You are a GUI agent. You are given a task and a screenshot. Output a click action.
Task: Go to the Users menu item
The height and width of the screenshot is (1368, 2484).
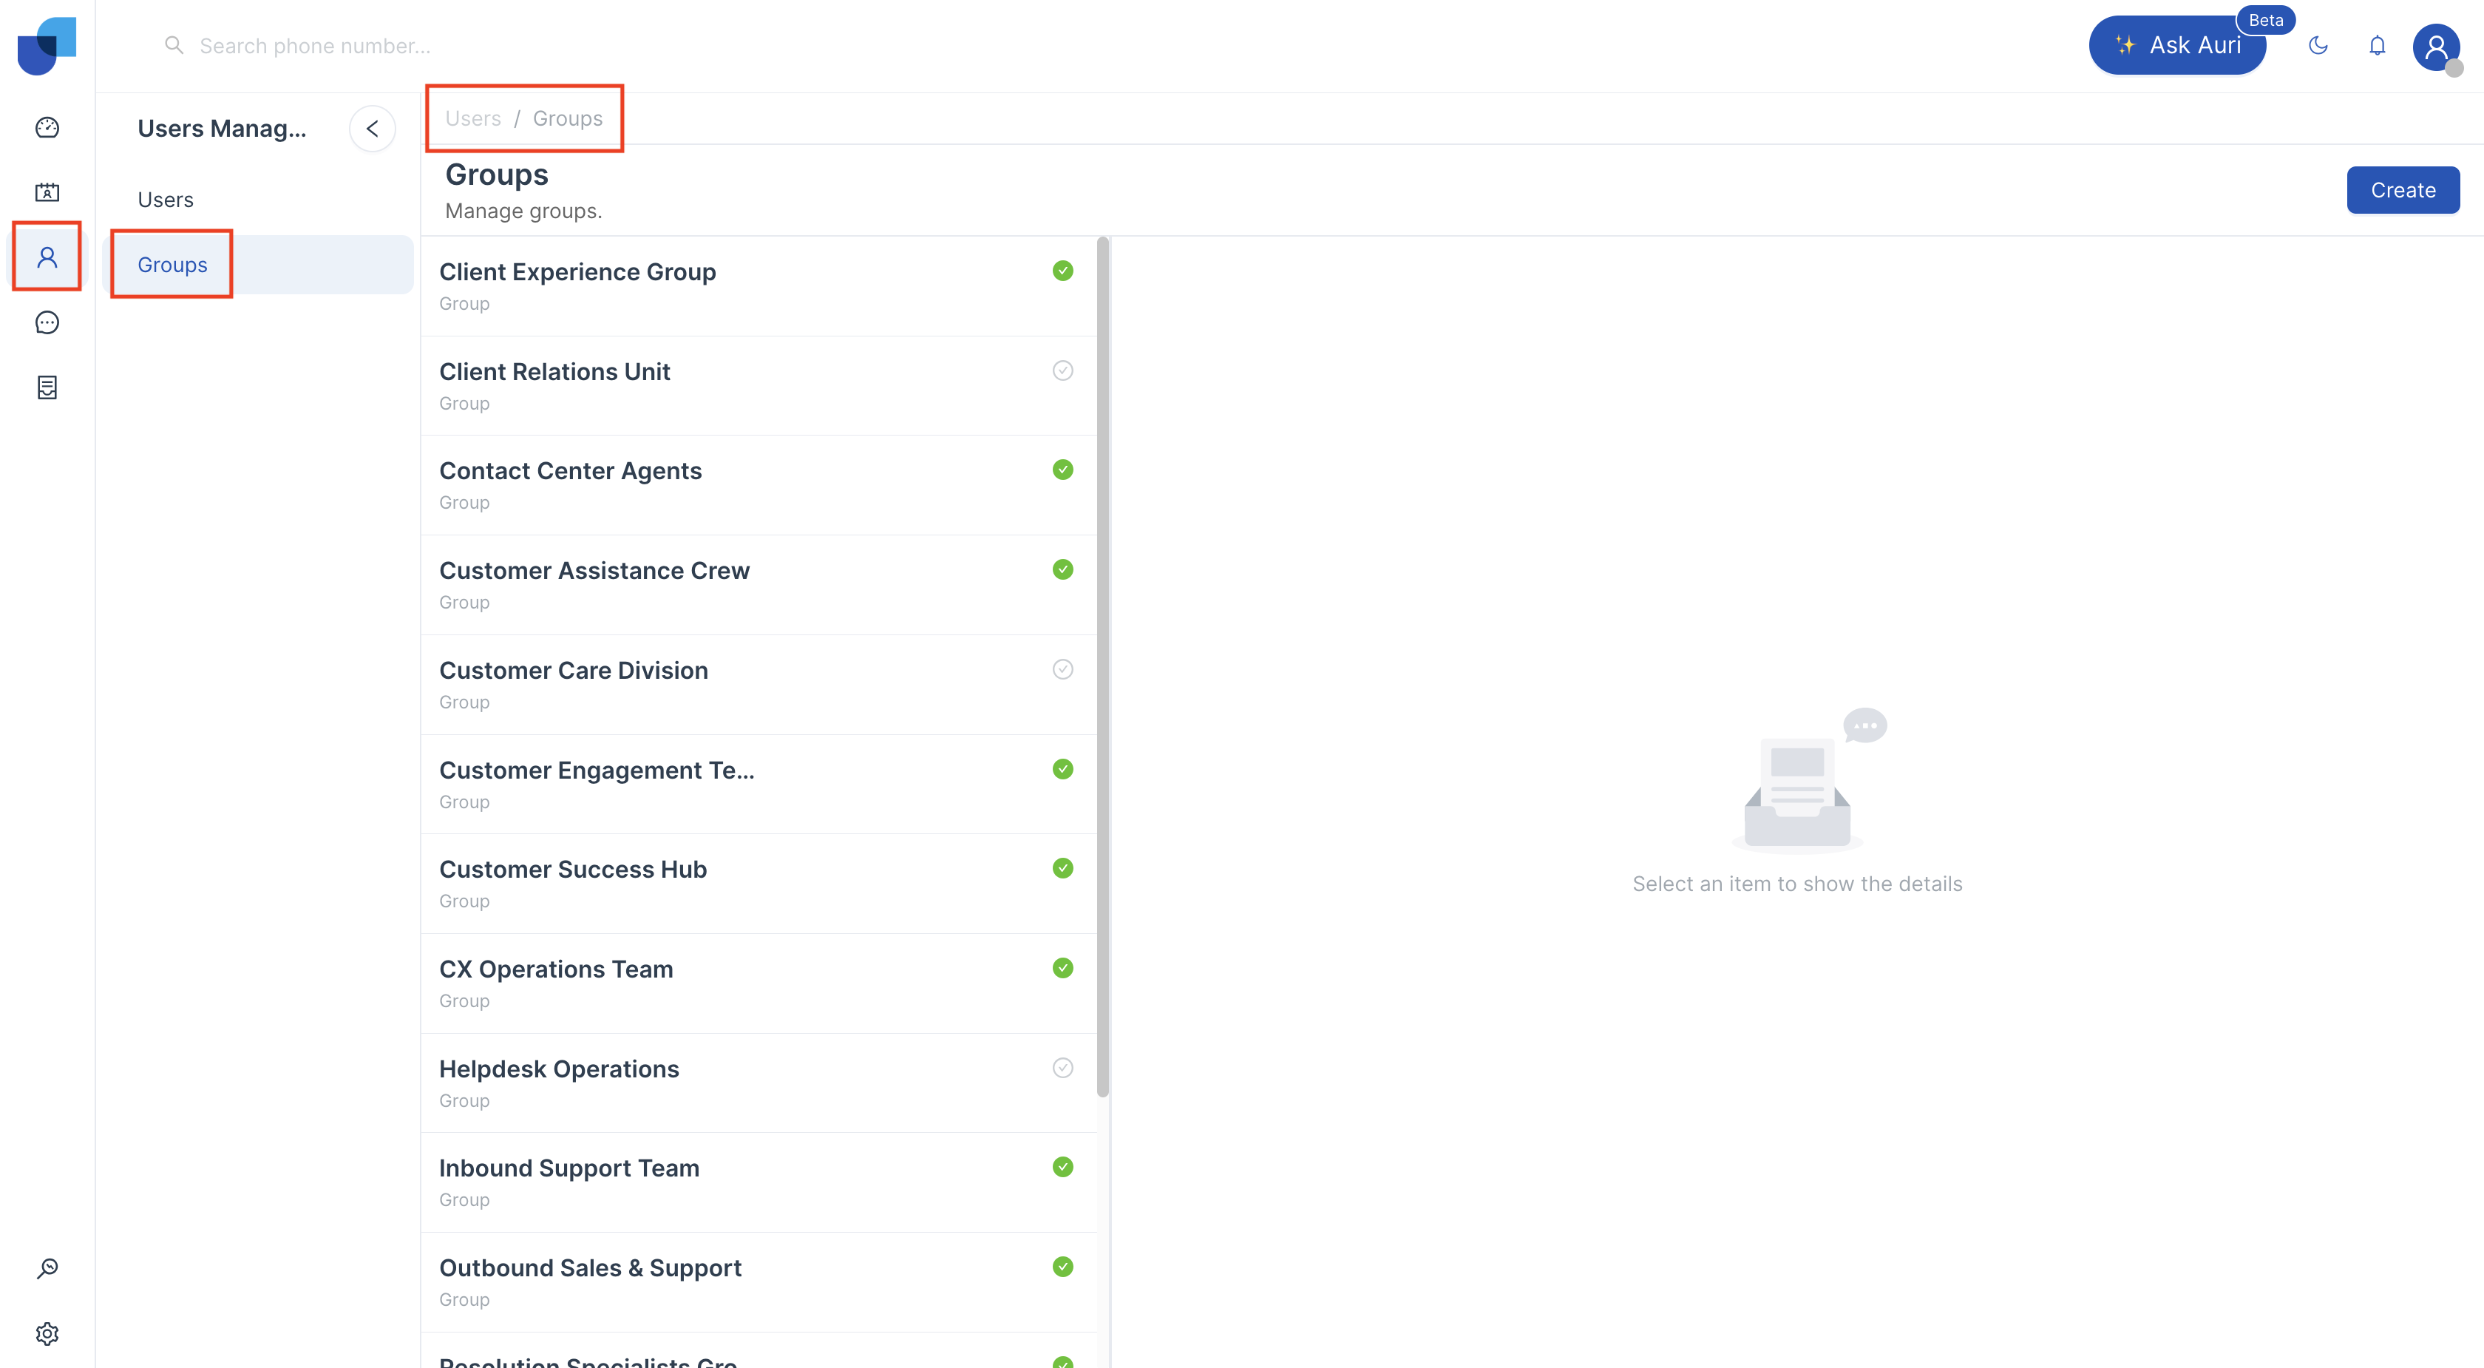click(166, 200)
